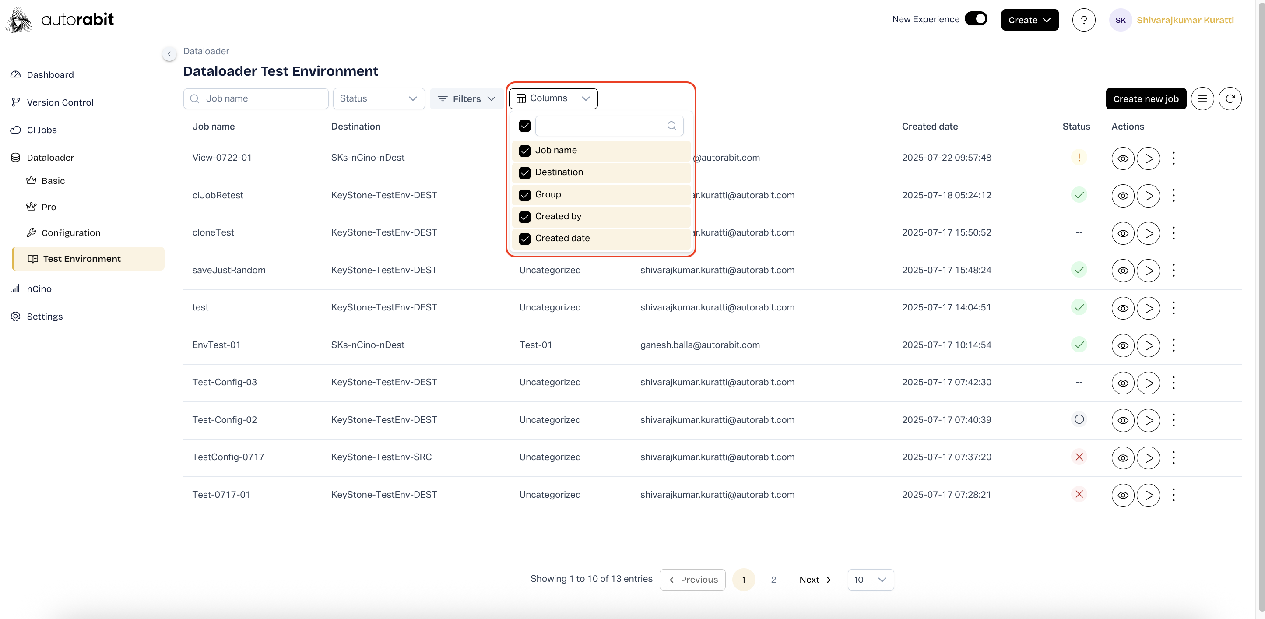
Task: Click the Job name search field
Action: point(255,99)
